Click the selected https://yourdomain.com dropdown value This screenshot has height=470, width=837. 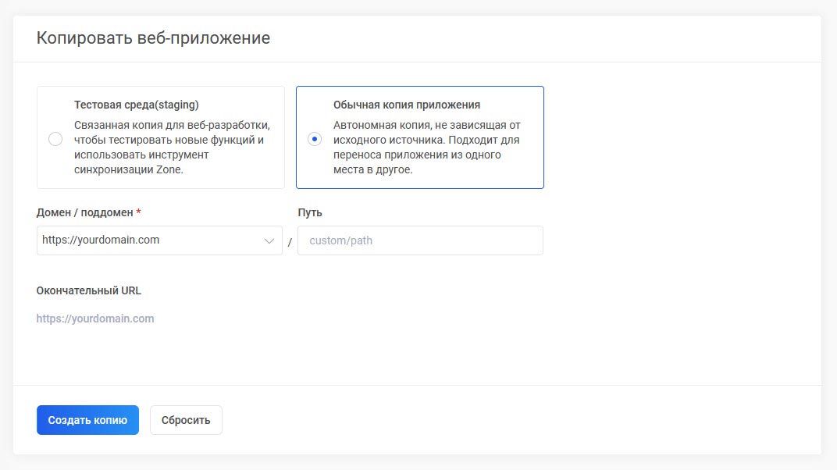[101, 240]
